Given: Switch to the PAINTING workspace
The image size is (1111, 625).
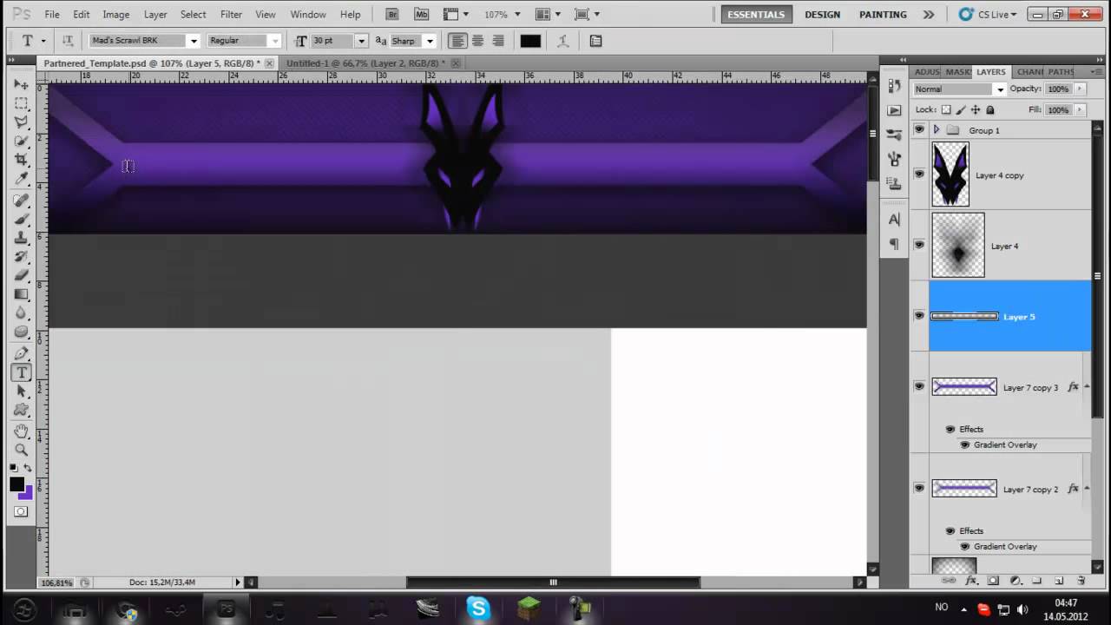Looking at the screenshot, I should pos(883,15).
